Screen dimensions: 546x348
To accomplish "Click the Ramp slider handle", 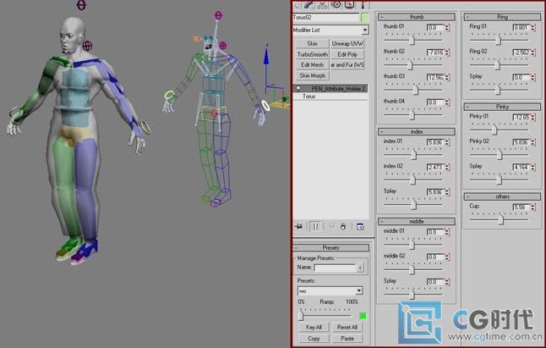I will pyautogui.click(x=301, y=316).
